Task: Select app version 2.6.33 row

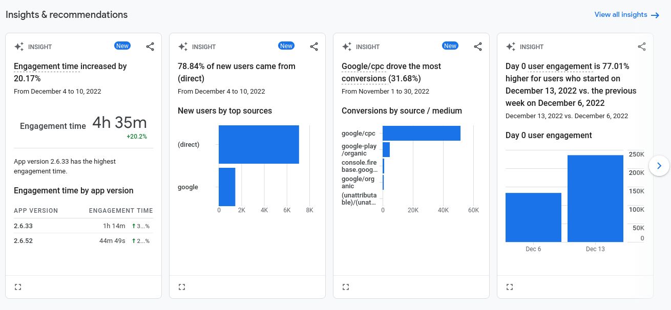Action: (83, 226)
